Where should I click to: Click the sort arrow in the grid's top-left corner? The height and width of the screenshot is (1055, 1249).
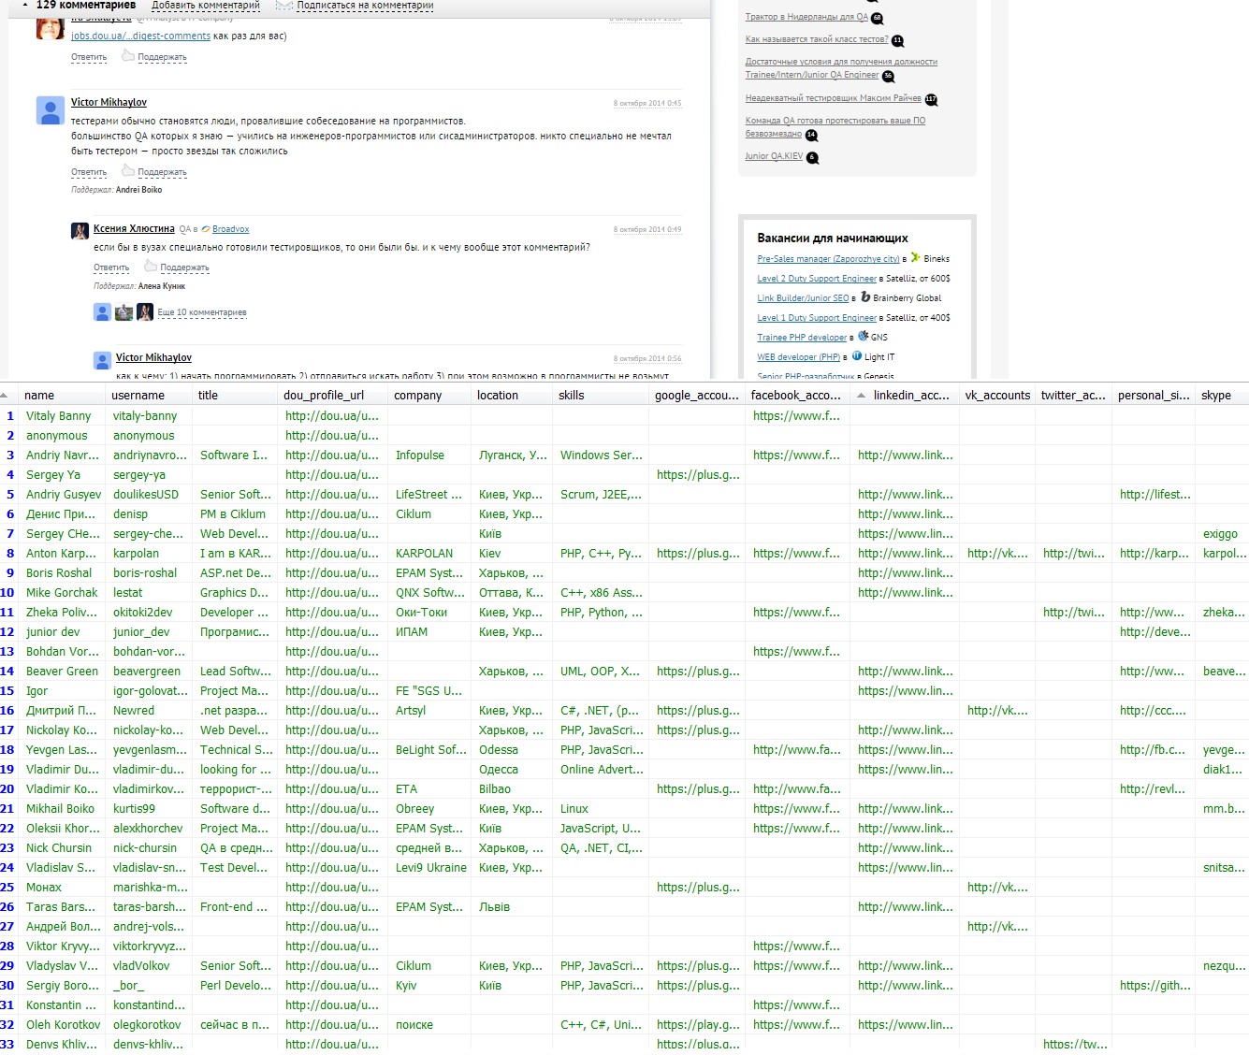(x=5, y=396)
